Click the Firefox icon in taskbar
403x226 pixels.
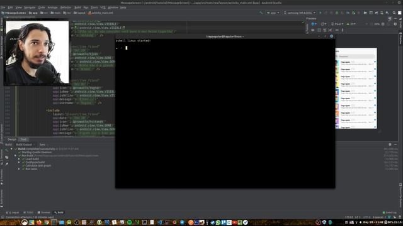(39, 222)
